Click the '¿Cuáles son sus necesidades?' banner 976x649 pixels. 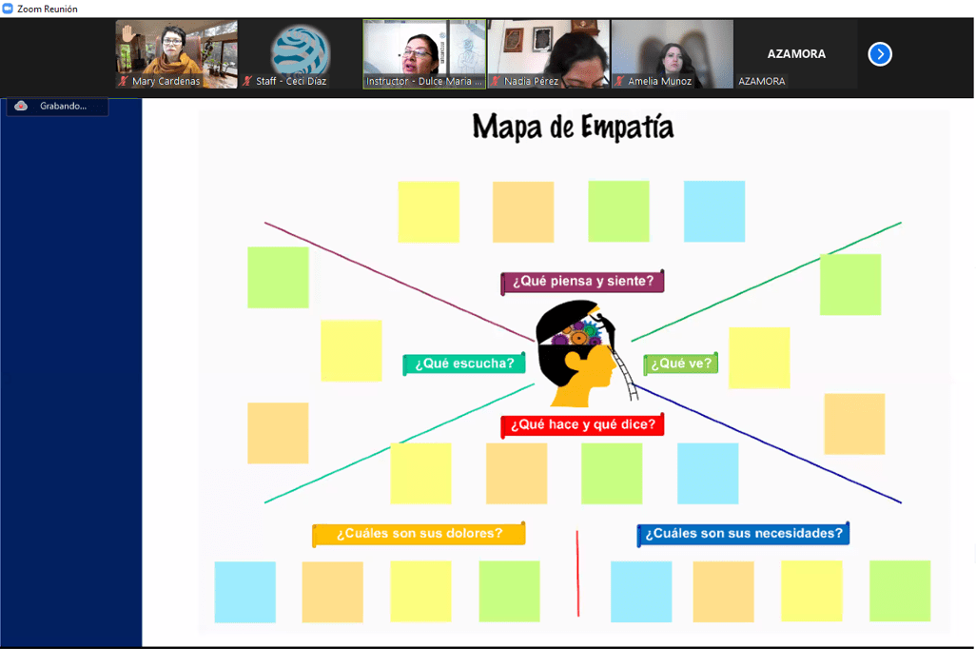coord(743,534)
